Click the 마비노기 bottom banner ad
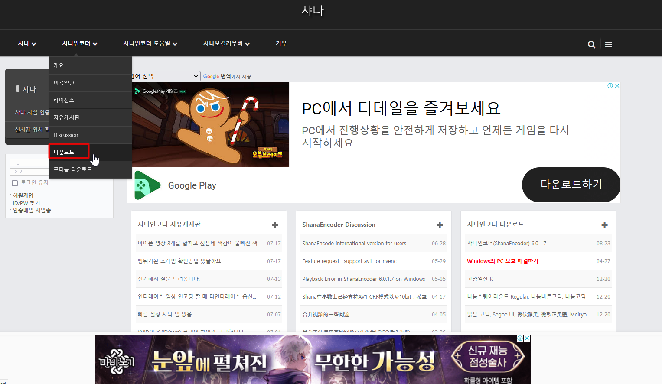Viewport: 662px width, 384px height. pyautogui.click(x=313, y=359)
